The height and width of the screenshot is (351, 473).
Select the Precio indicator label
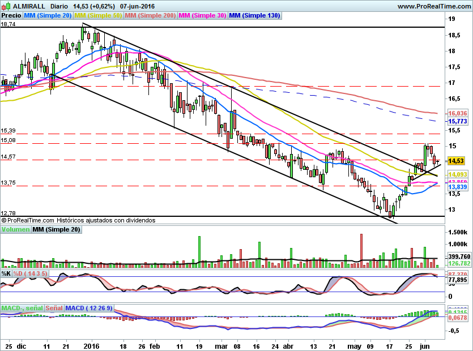[x=11, y=16]
